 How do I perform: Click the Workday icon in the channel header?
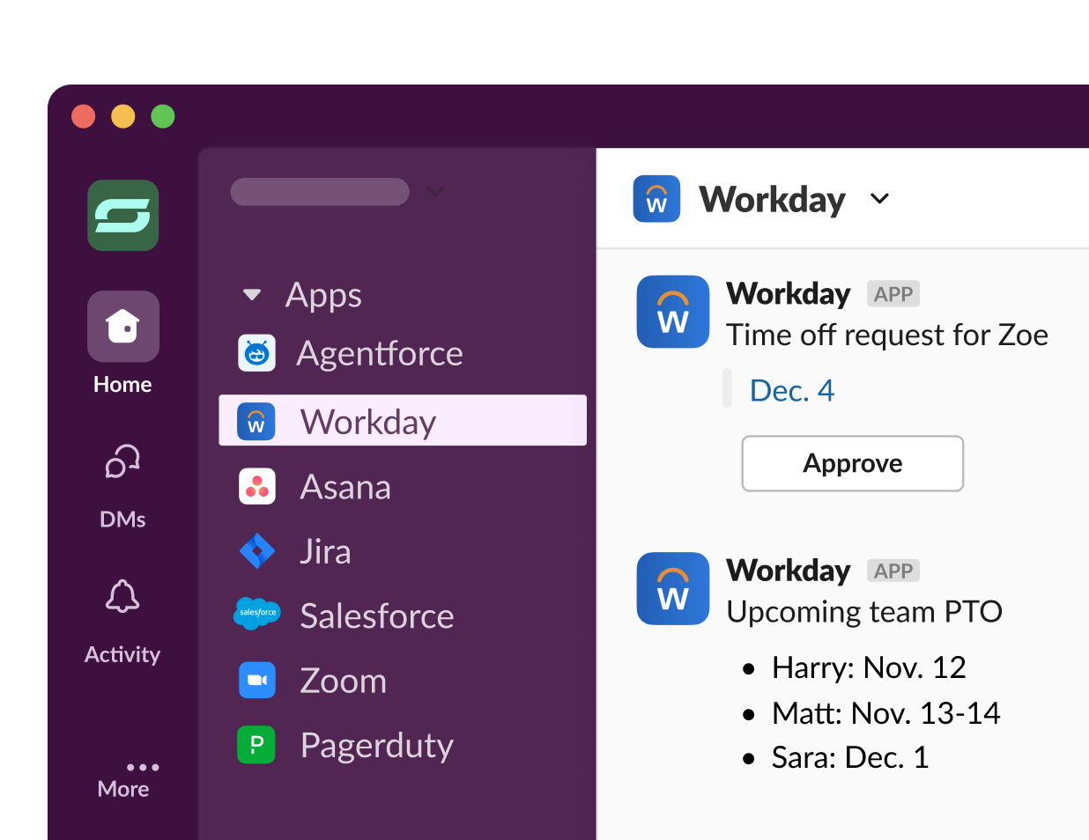(656, 199)
